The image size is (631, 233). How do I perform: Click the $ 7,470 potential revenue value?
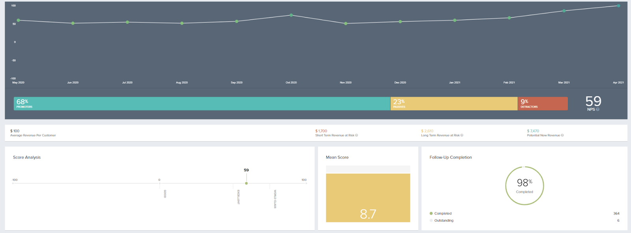(533, 131)
